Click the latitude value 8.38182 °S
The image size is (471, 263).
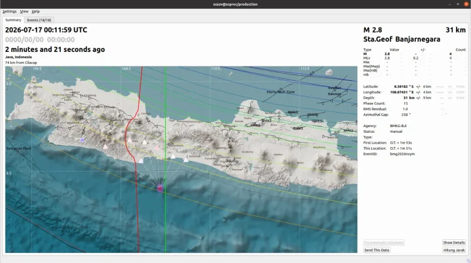[404, 86]
